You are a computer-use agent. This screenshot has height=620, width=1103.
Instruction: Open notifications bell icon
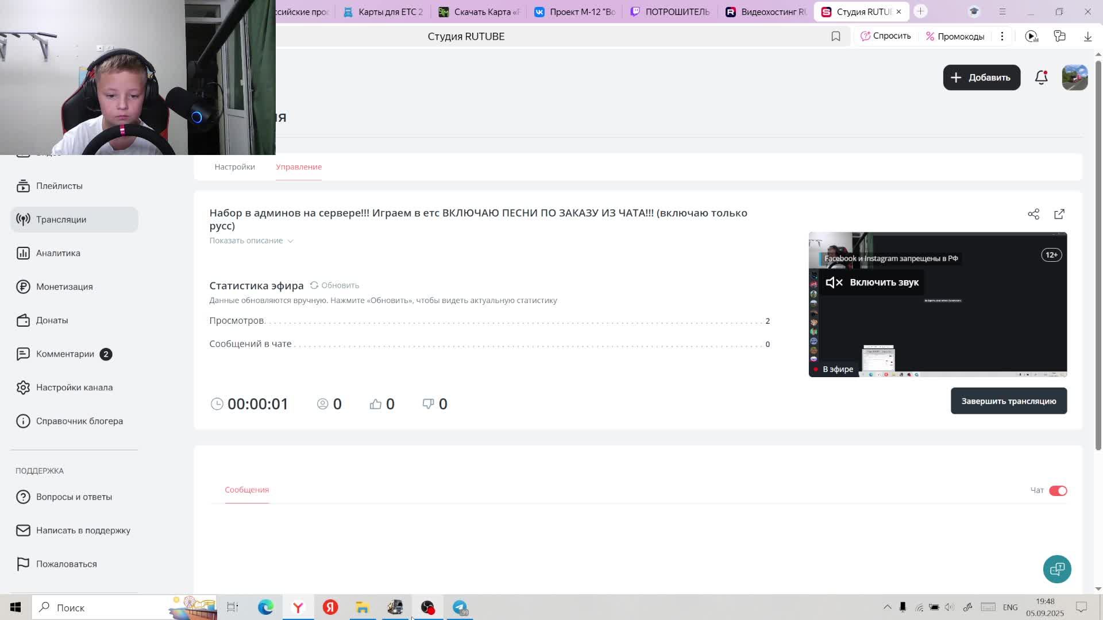coord(1041,77)
